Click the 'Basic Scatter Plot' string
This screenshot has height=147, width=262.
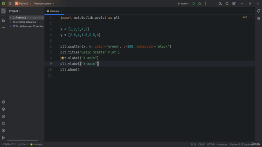pos(99,52)
